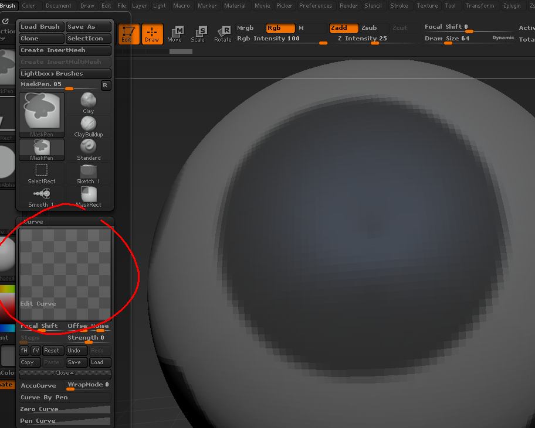Click the top Focal Shift slider
This screenshot has height=428, width=535.
pos(469,28)
